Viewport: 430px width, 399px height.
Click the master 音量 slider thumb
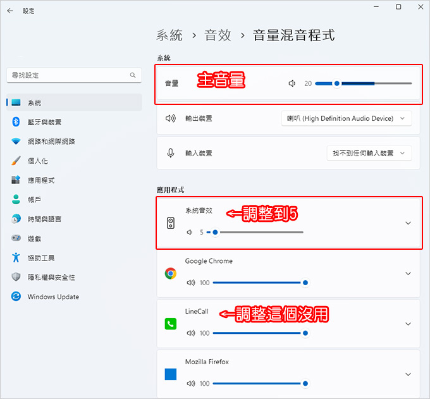337,83
